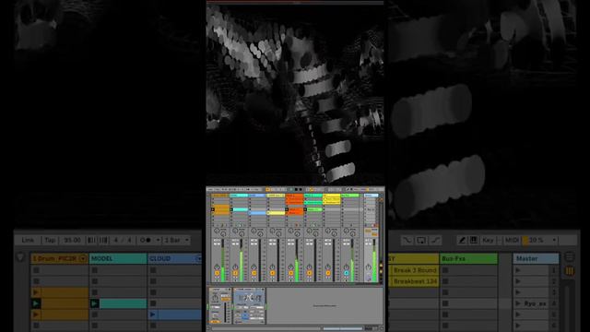Toggle the Key map mode button

488,240
